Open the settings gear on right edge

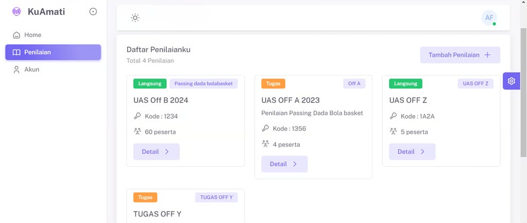pyautogui.click(x=511, y=81)
